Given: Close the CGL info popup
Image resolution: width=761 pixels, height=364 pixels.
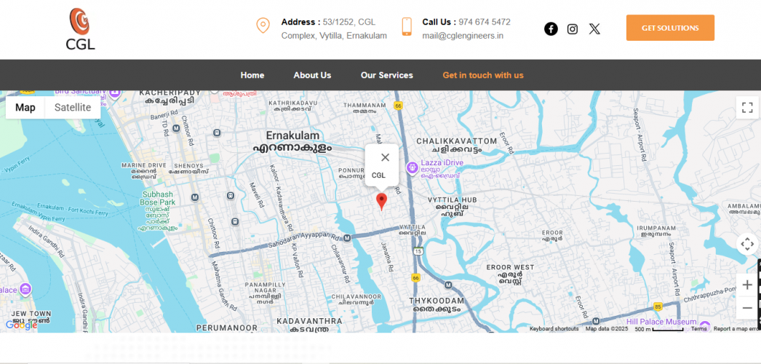Looking at the screenshot, I should pos(386,157).
